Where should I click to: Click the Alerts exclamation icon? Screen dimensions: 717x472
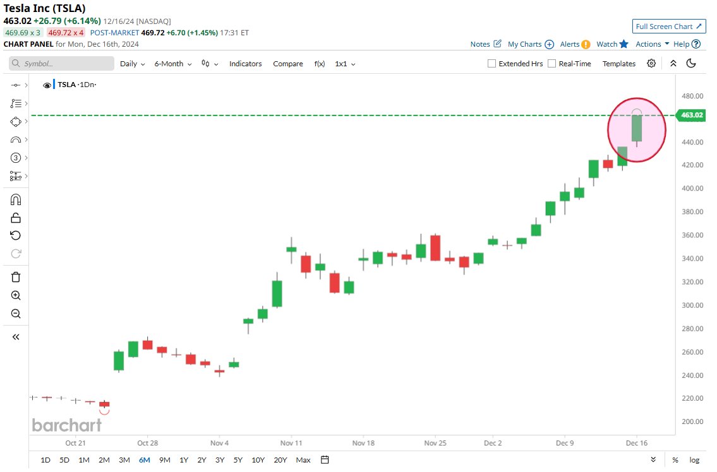pos(586,44)
